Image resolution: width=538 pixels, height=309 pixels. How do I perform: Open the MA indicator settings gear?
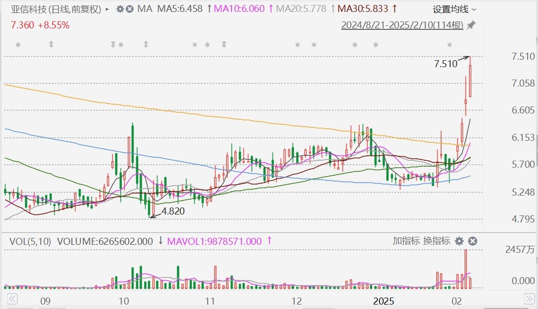point(120,9)
